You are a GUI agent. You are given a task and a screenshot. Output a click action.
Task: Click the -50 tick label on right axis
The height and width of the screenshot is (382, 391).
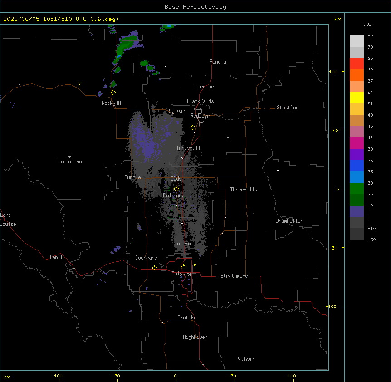click(333, 248)
